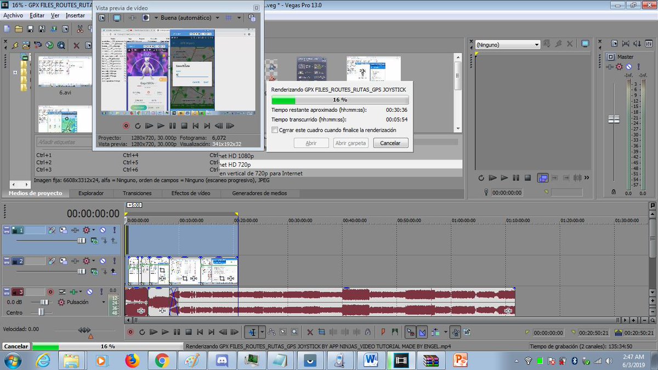This screenshot has height=370, width=658.
Task: Switch to the Efectos de vídeo tab
Action: coord(190,193)
